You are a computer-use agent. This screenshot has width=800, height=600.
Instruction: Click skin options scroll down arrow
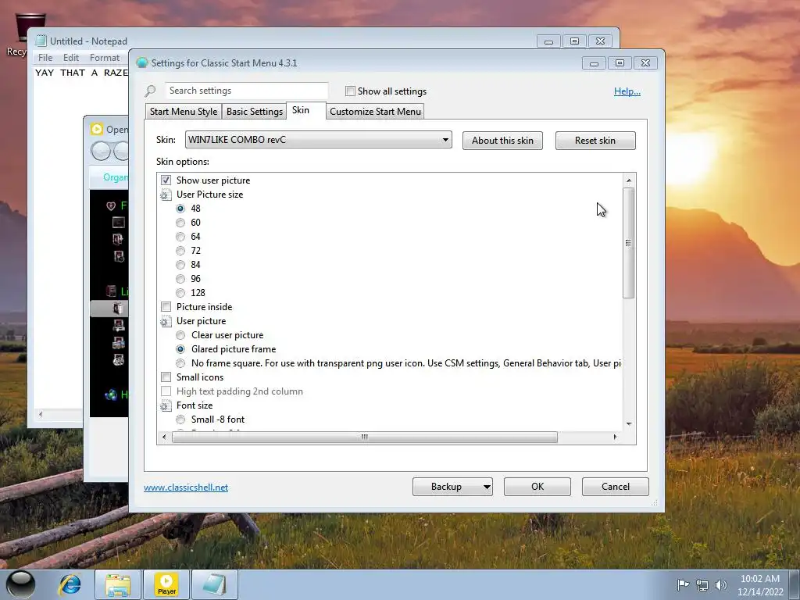[629, 424]
